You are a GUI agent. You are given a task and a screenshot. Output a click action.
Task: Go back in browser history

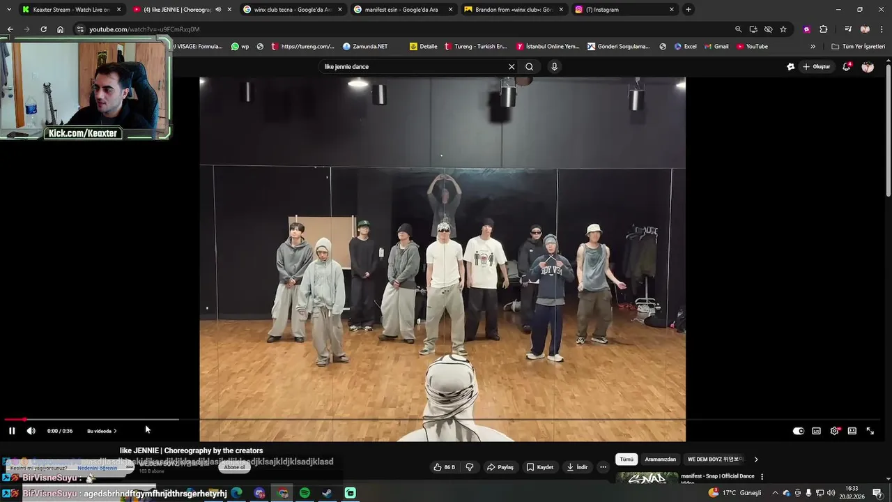pyautogui.click(x=10, y=29)
